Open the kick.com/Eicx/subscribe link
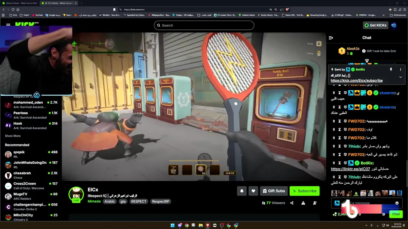The width and height of the screenshot is (408, 229). pyautogui.click(x=357, y=80)
